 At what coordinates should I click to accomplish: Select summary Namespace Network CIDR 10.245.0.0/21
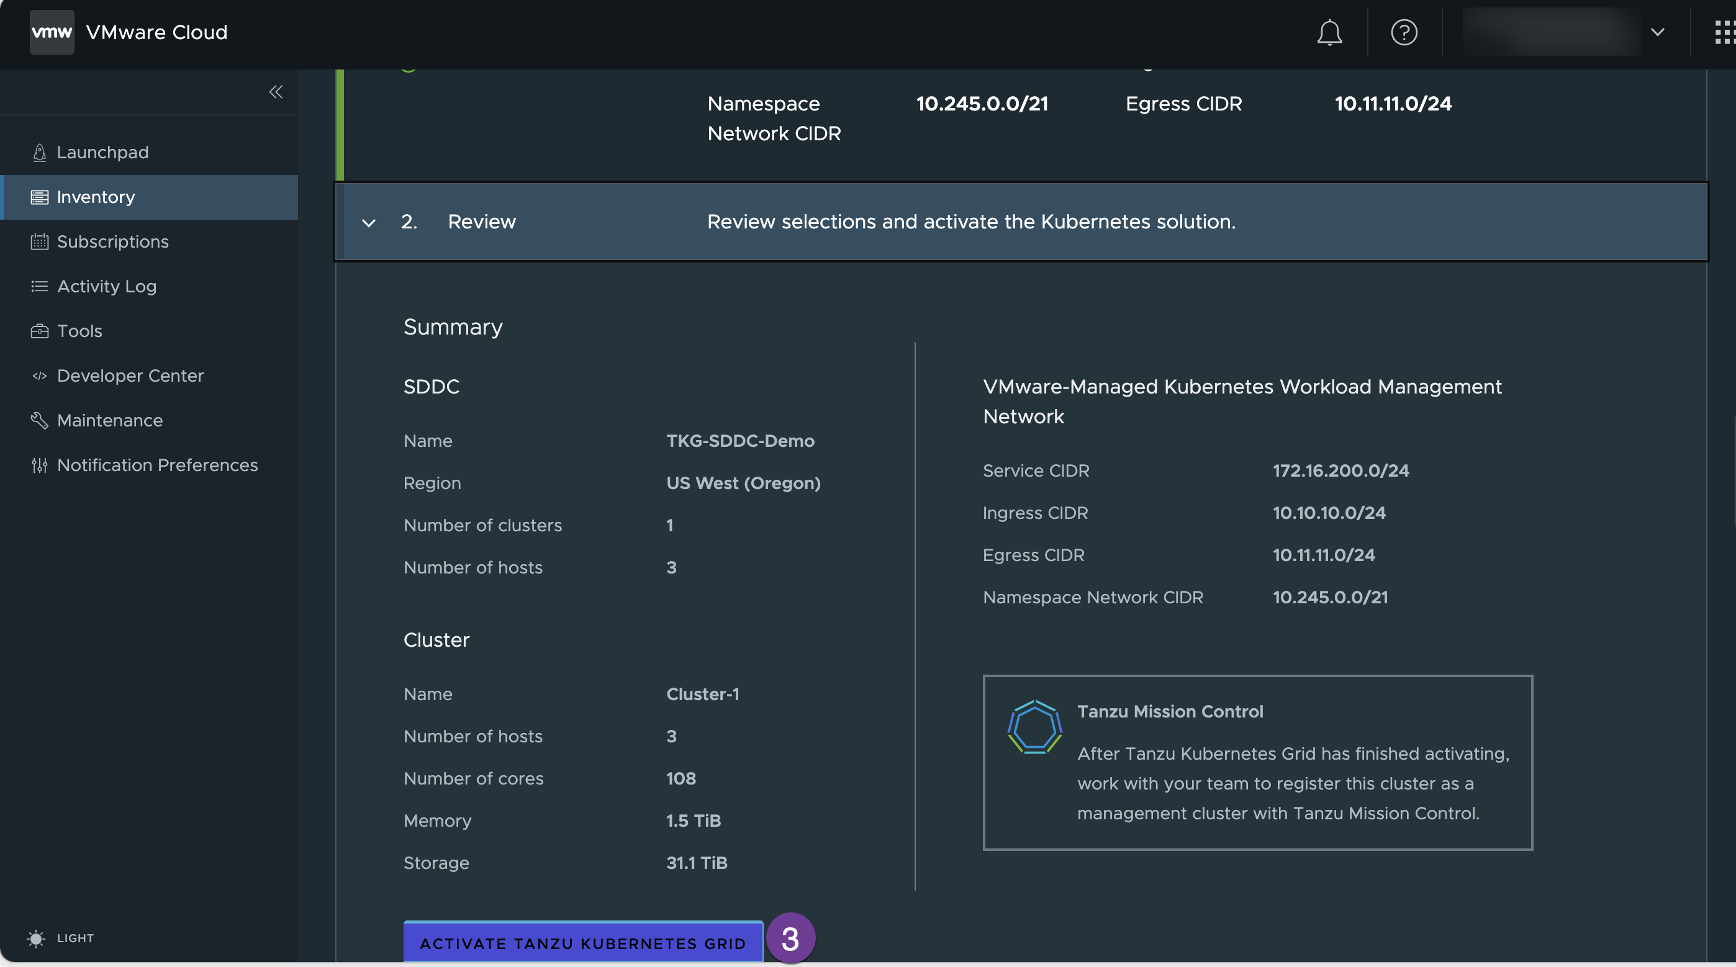pyautogui.click(x=1331, y=597)
